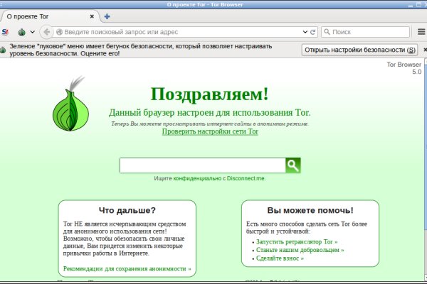Viewport: 427px width, 284px height.
Task: Click the back navigation arrow
Action: [x=46, y=32]
